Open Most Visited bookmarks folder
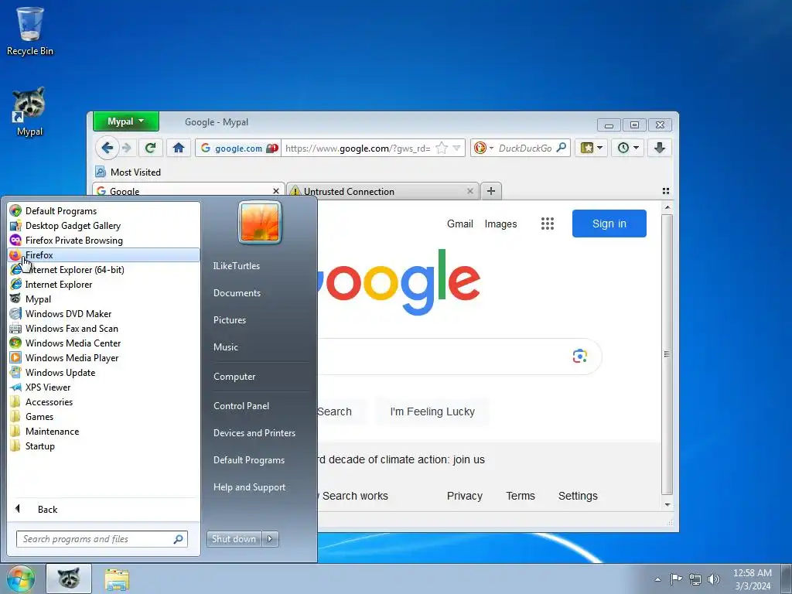This screenshot has height=594, width=792. pos(128,172)
